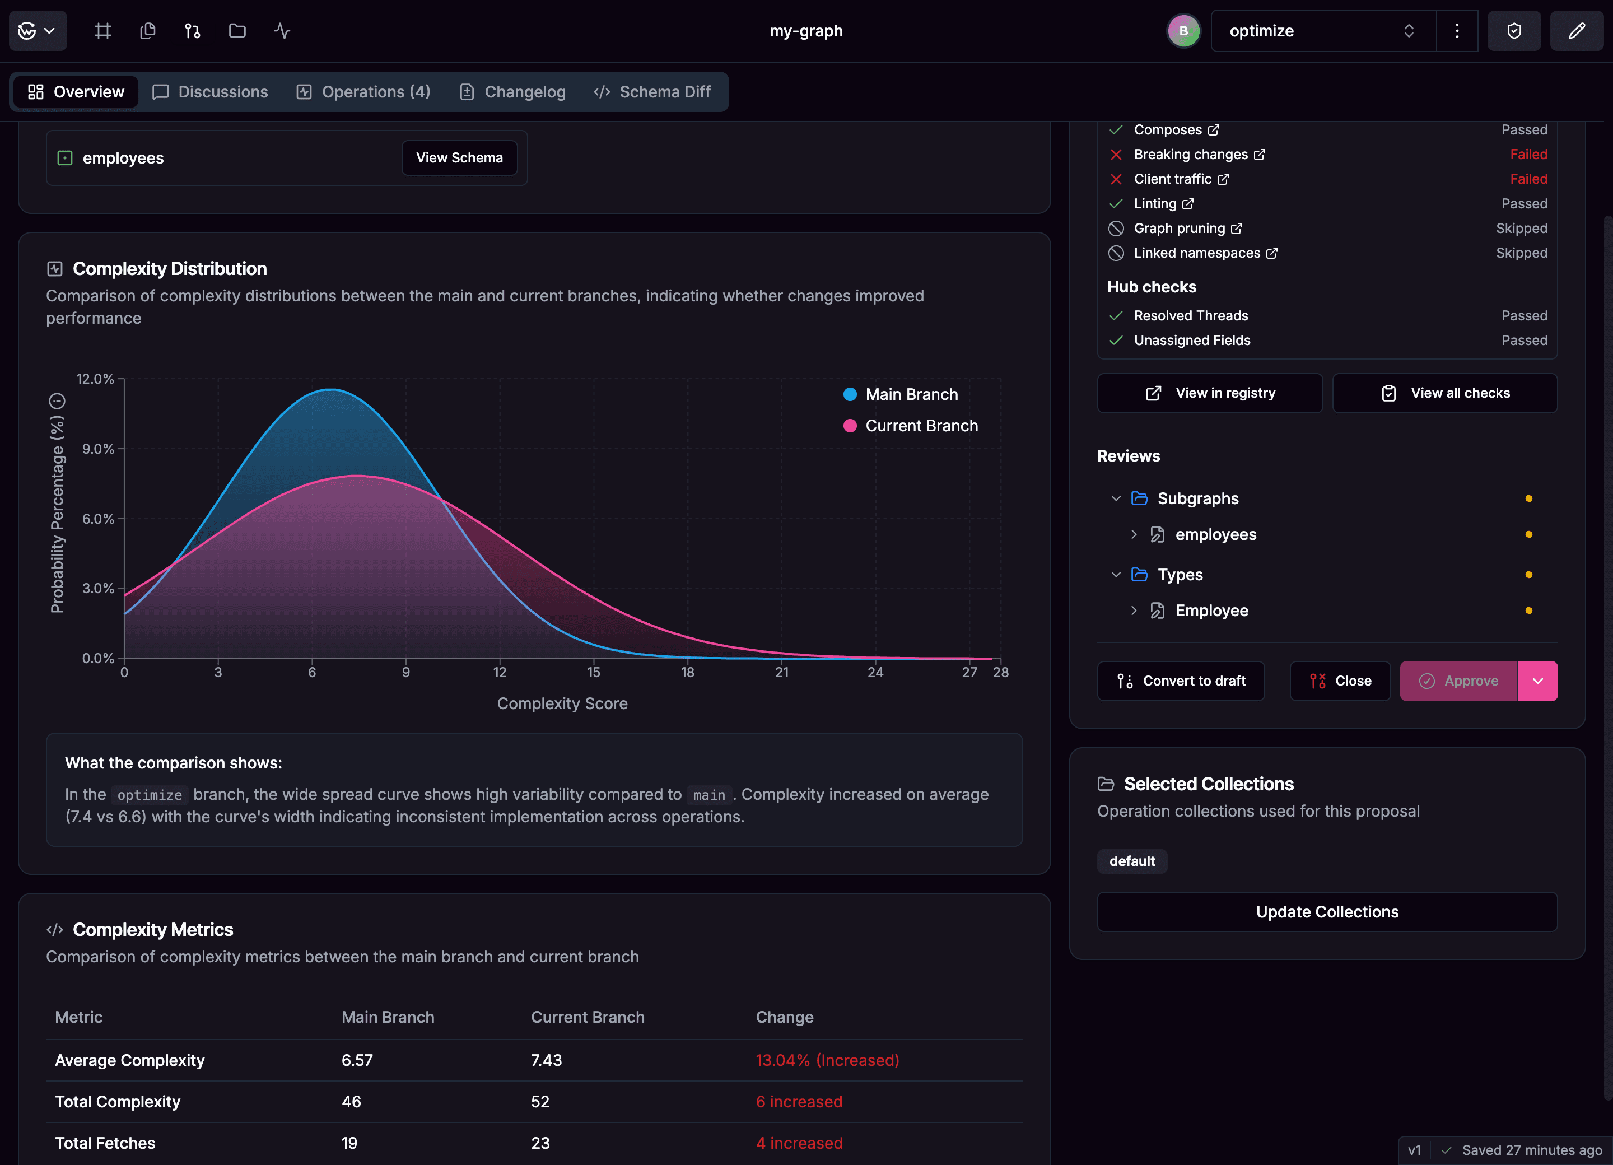Open the Approve button dropdown arrow

(x=1537, y=681)
